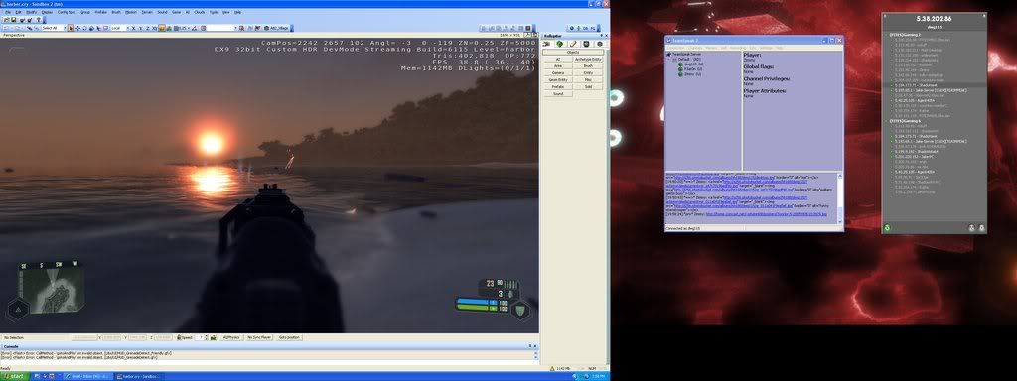Screen dimensions: 1017x381
Task: Toggle the X axis constraint
Action: [134, 28]
